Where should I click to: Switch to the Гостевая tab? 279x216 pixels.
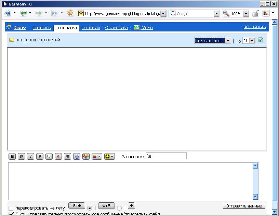pos(91,28)
